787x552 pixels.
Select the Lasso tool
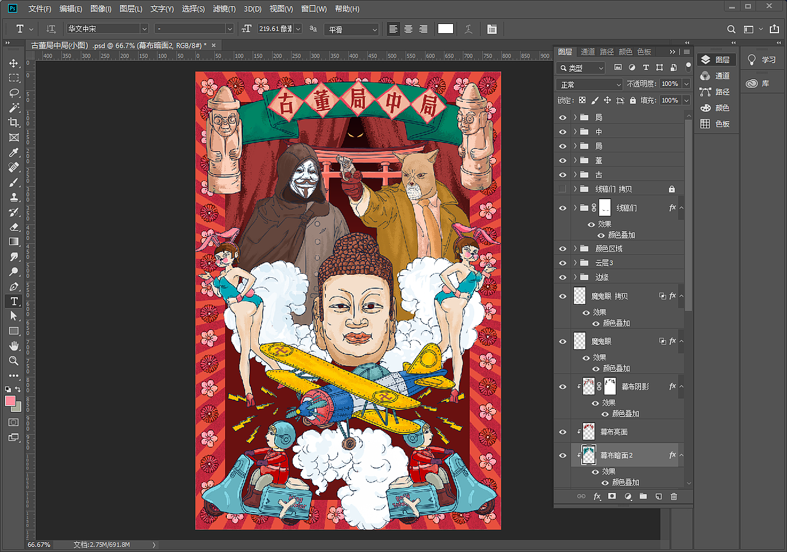point(14,93)
